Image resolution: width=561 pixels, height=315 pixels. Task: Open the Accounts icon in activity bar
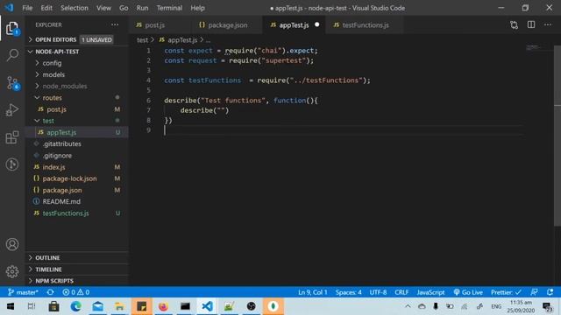coord(12,244)
